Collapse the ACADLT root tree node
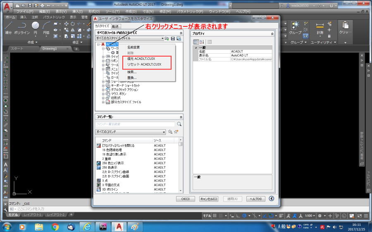The height and width of the screenshot is (232, 372). 98,44
